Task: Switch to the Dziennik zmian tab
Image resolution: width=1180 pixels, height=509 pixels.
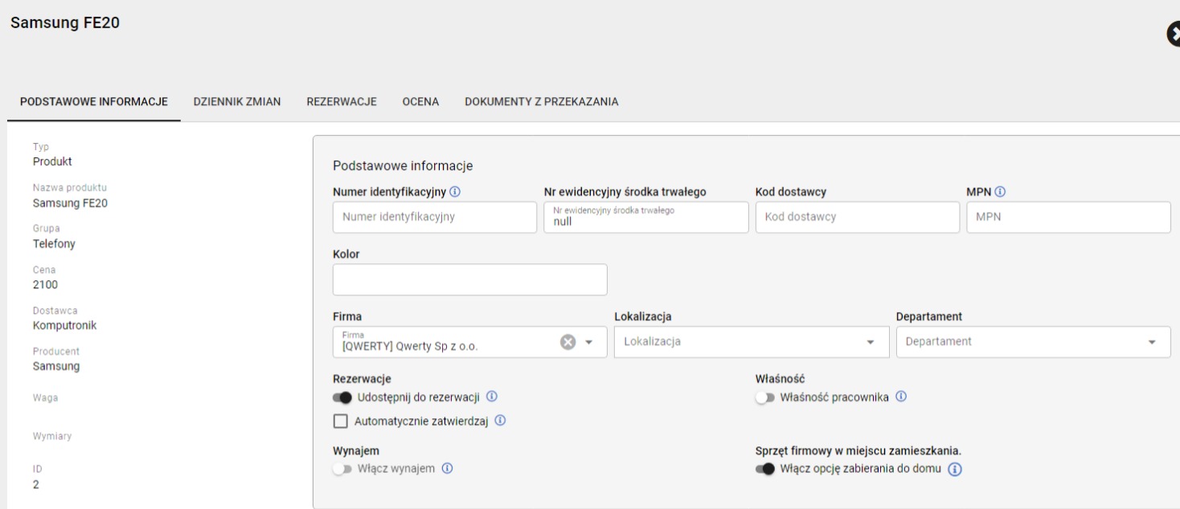Action: [x=237, y=102]
